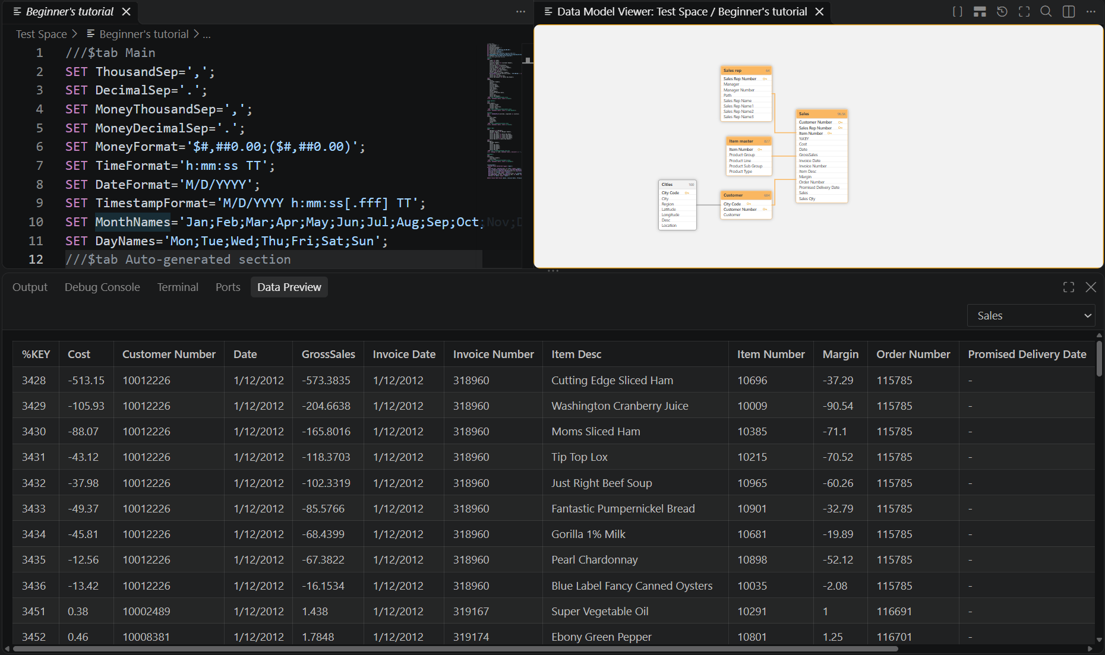
Task: Open more actions for Beginner's tutorial editor
Action: click(x=520, y=12)
